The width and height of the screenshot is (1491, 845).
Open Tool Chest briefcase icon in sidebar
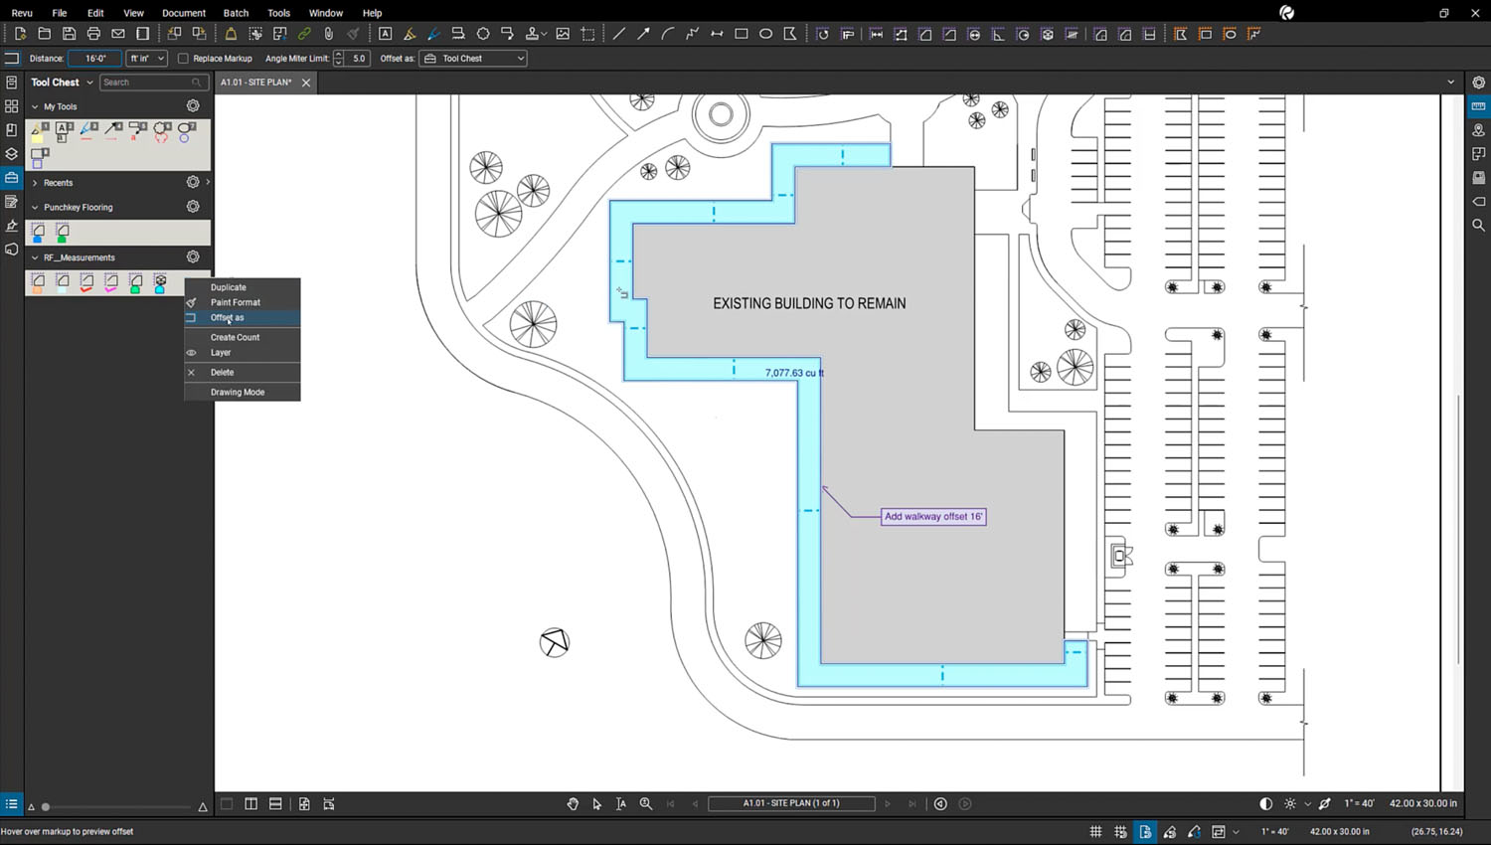click(12, 178)
